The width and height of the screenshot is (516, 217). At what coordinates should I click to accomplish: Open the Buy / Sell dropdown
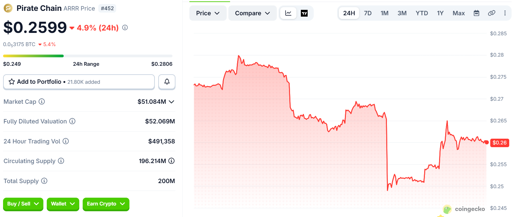pyautogui.click(x=23, y=204)
